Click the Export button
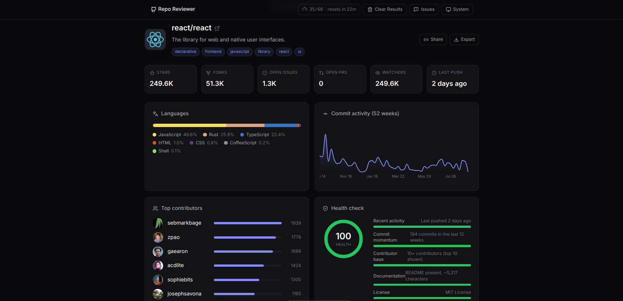This screenshot has height=301, width=623. coord(464,40)
